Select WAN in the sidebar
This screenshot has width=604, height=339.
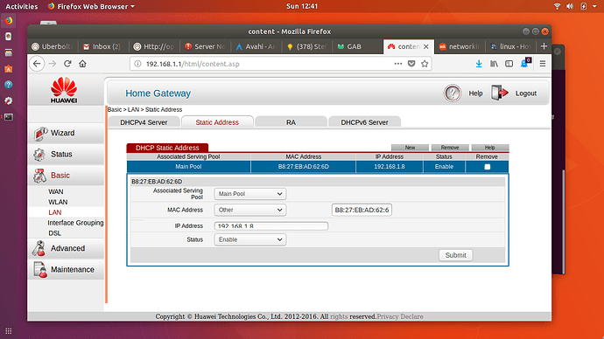[56, 191]
